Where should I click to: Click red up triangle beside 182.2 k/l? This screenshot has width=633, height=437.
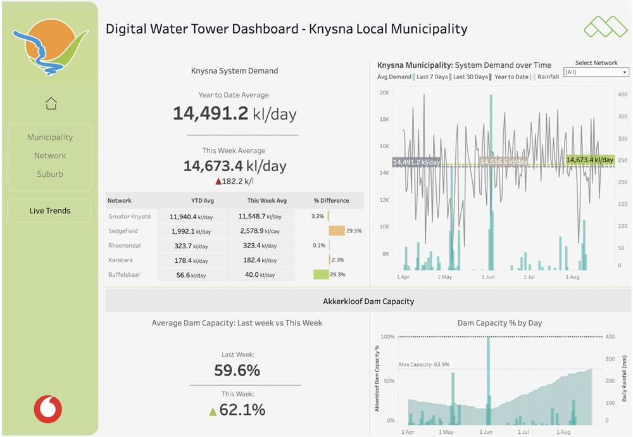click(x=218, y=181)
